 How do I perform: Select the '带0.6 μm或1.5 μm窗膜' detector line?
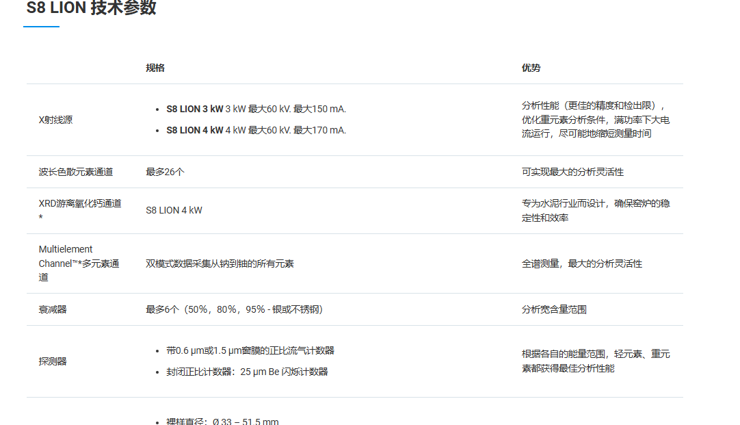click(x=250, y=350)
